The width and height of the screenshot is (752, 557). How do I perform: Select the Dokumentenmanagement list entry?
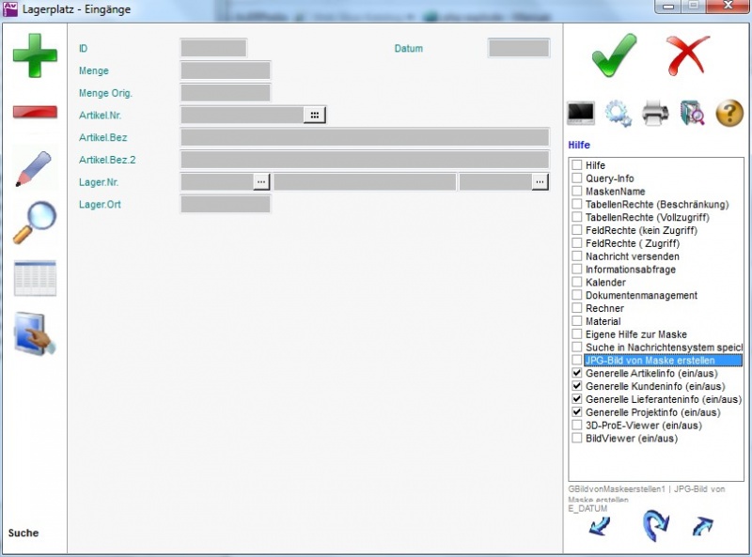click(x=641, y=295)
